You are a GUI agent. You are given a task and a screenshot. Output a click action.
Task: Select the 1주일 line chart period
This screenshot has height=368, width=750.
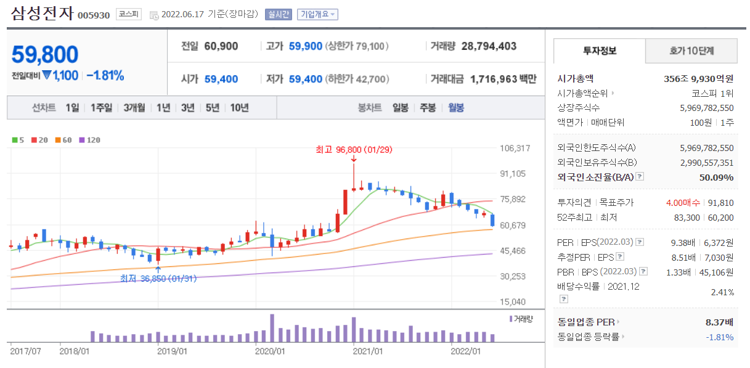pos(101,108)
